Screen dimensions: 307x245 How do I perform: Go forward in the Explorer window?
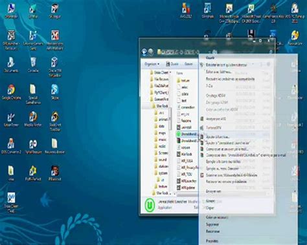click(x=151, y=52)
